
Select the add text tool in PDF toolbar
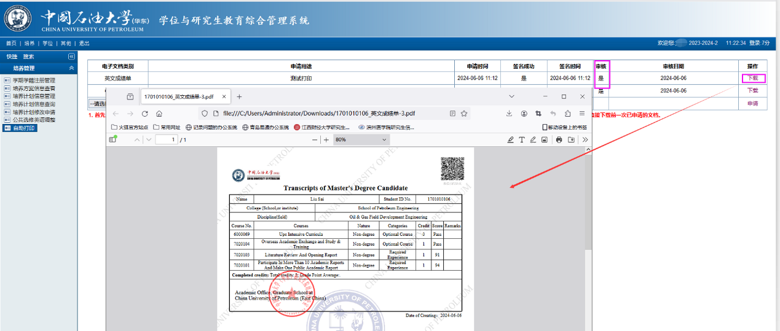(x=522, y=140)
